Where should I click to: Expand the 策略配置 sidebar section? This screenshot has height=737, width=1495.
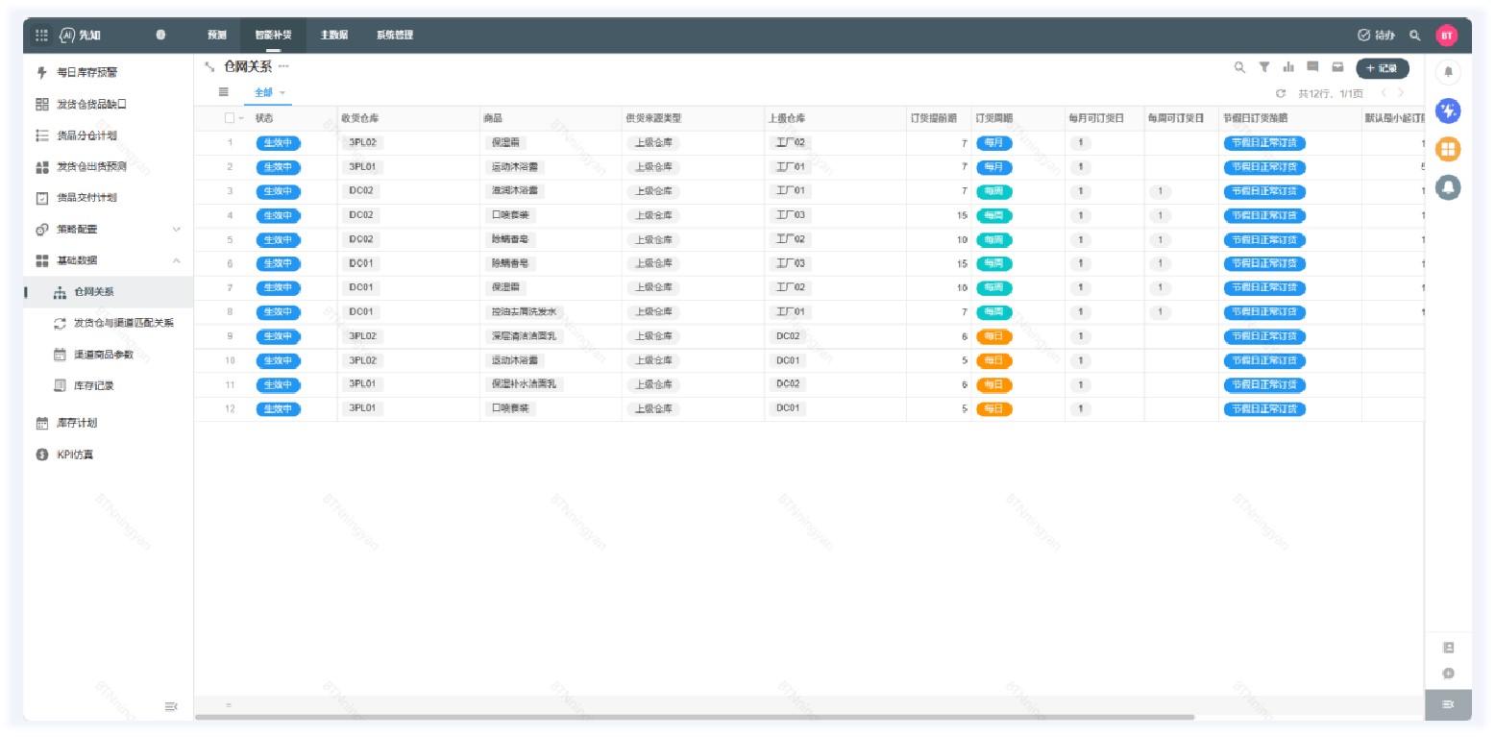tap(176, 230)
